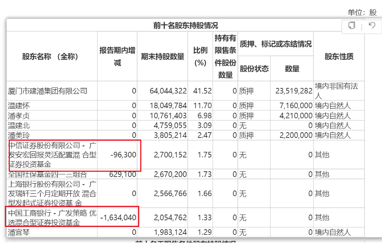The width and height of the screenshot is (382, 243).
Task: Click the 股东名称 (全称) column header
Action: [x=50, y=57]
